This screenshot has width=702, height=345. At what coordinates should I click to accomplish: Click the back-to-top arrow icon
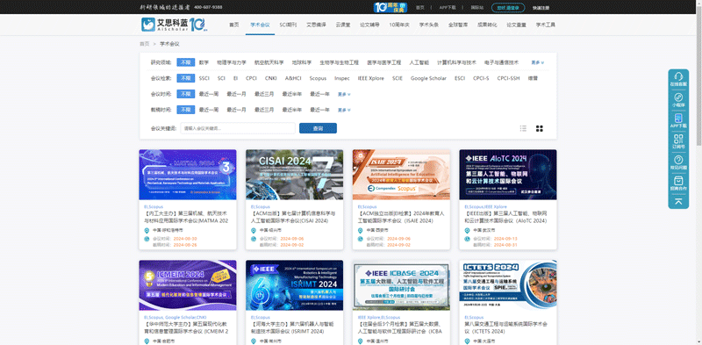click(678, 201)
